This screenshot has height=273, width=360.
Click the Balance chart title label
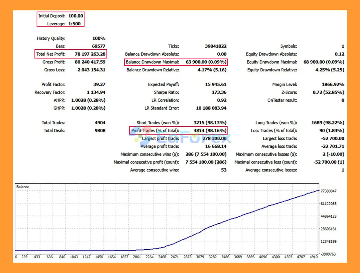pyautogui.click(x=22, y=187)
